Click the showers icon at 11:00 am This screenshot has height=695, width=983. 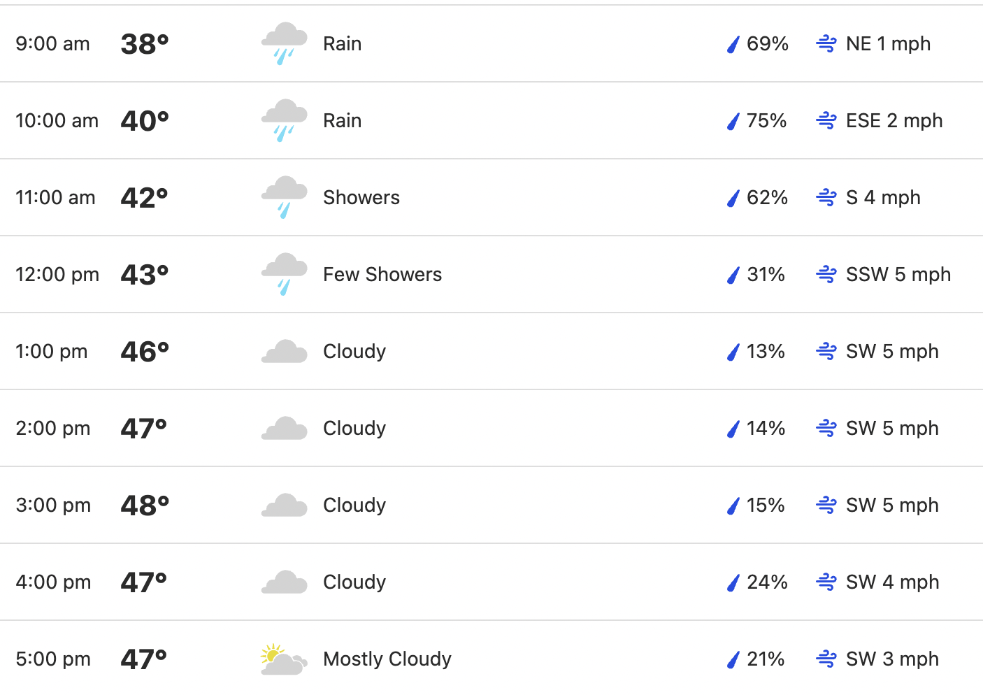point(284,197)
